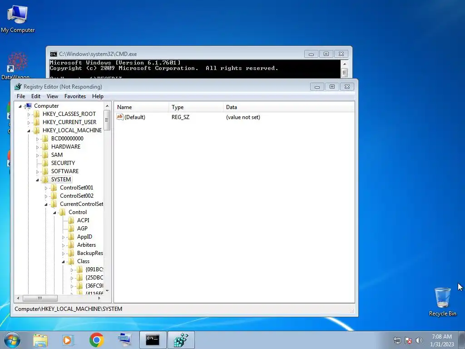Collapse the Control key
The height and width of the screenshot is (349, 465).
[x=54, y=213]
